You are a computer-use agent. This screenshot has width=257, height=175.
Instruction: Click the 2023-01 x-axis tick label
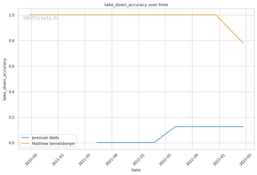(219, 159)
